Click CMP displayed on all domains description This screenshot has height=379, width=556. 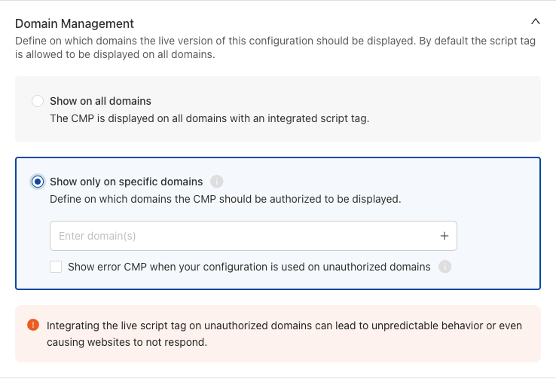pos(209,118)
